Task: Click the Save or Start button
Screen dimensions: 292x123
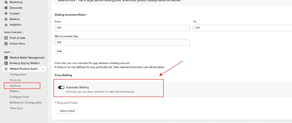Action: [67, 111]
